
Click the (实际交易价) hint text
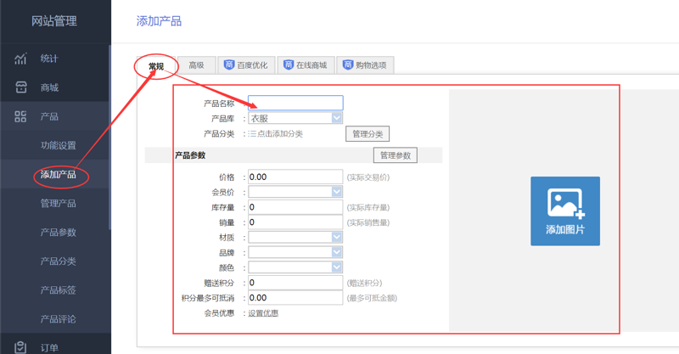pos(368,177)
